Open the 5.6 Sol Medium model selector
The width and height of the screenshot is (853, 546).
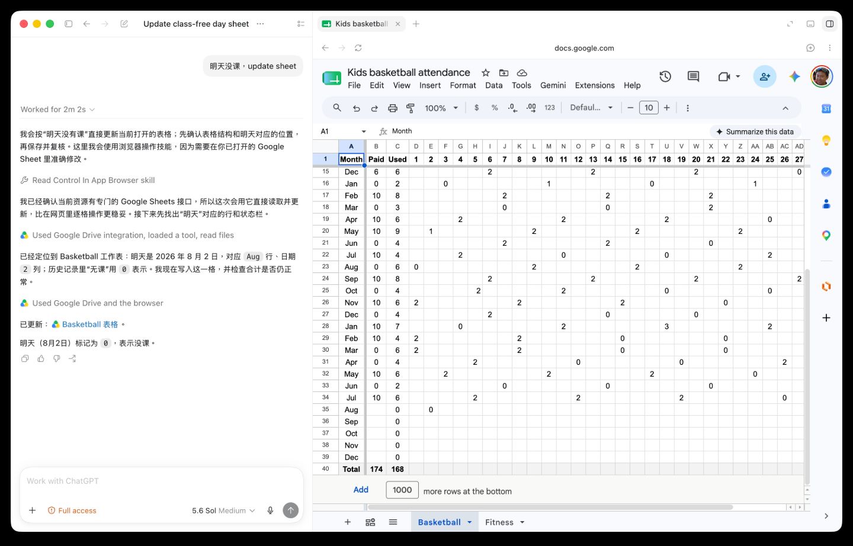(223, 510)
